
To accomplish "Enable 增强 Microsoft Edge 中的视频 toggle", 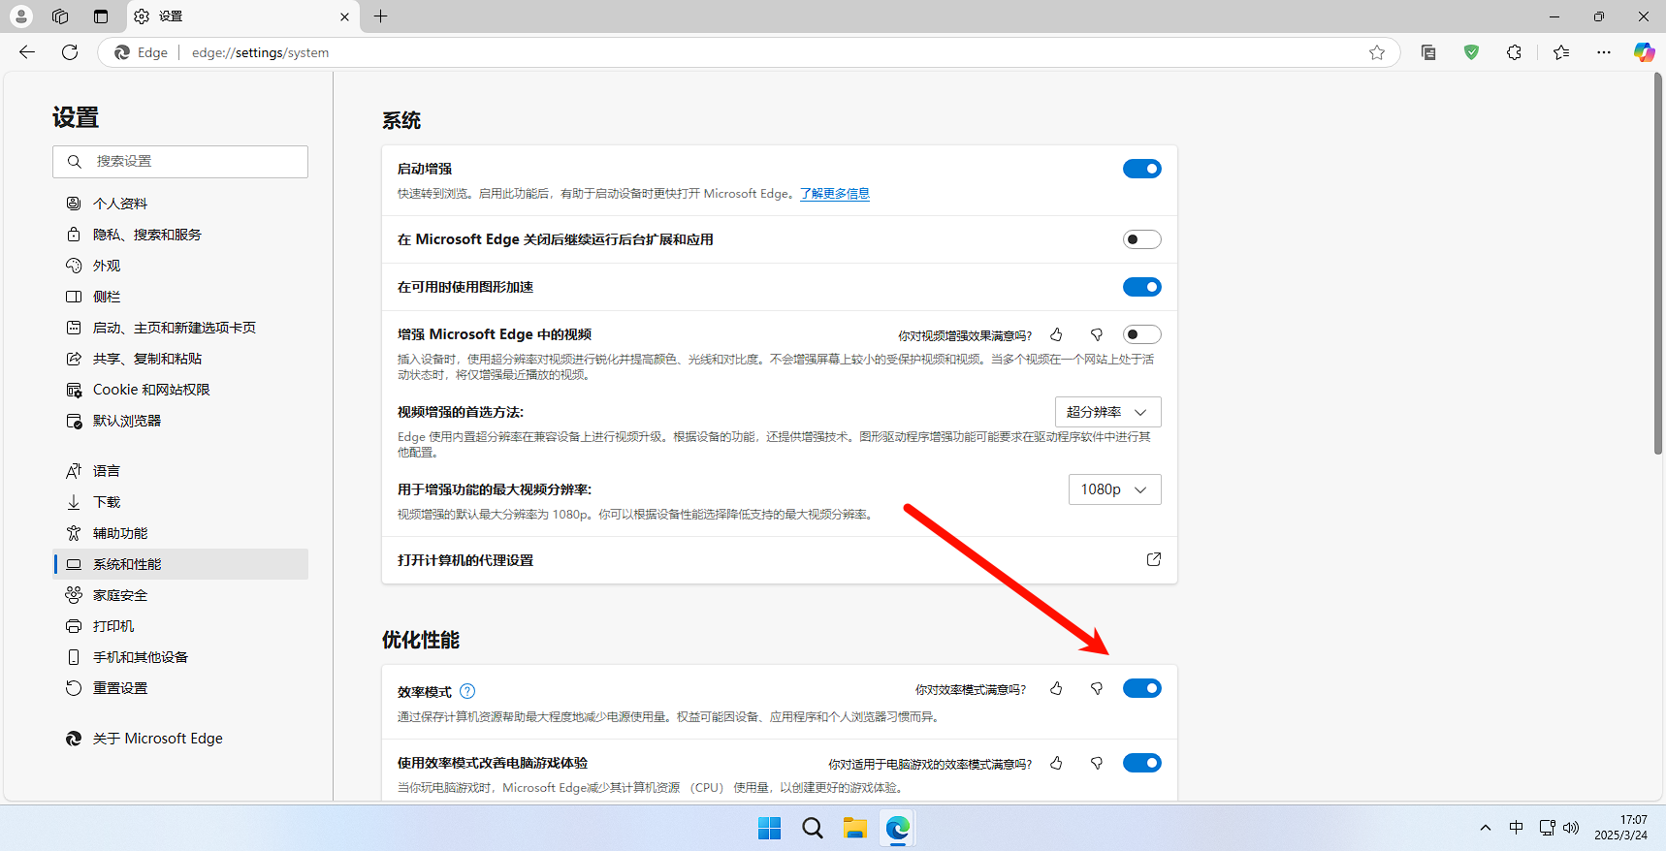I will coord(1141,334).
